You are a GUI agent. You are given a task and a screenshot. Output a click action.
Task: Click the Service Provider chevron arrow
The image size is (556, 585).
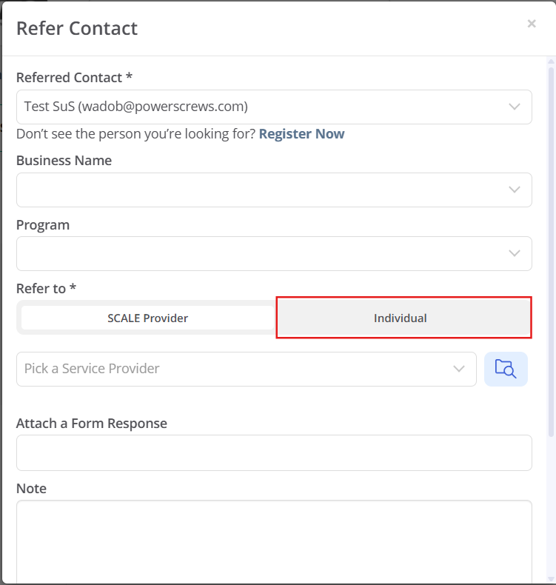[459, 369]
